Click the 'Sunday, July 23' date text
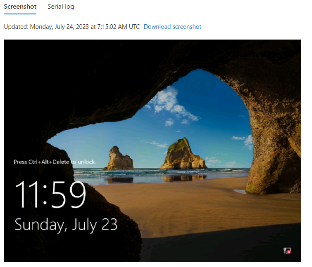 point(66,225)
